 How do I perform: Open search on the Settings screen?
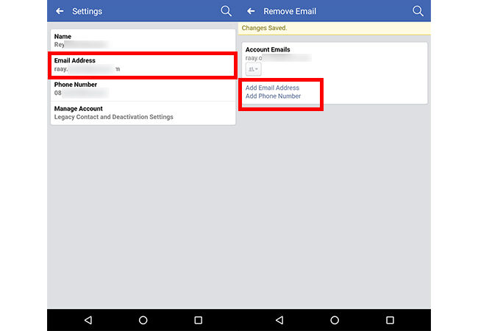pos(226,11)
